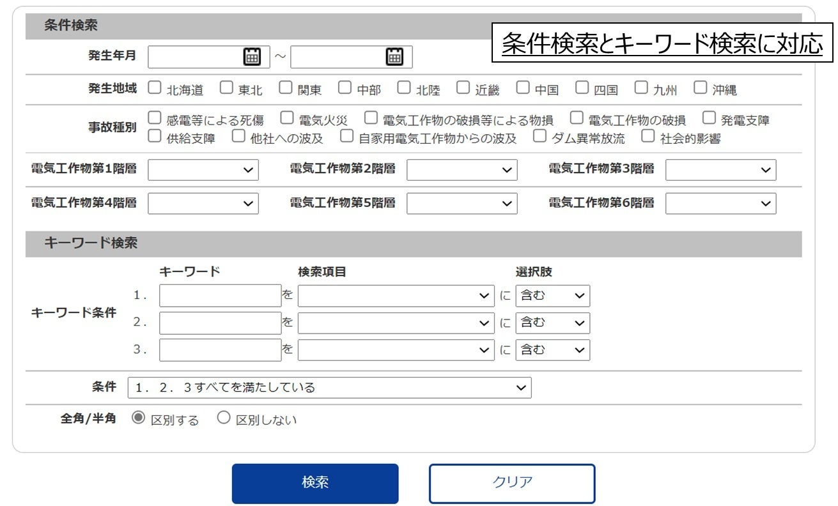The image size is (838, 506).
Task: Open the 条件 combination dropdown
Action: pyautogui.click(x=330, y=387)
